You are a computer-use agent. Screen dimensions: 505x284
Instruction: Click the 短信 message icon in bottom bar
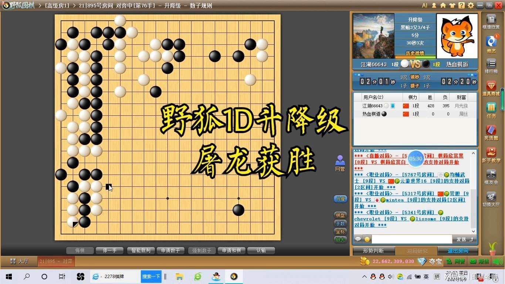point(479,261)
